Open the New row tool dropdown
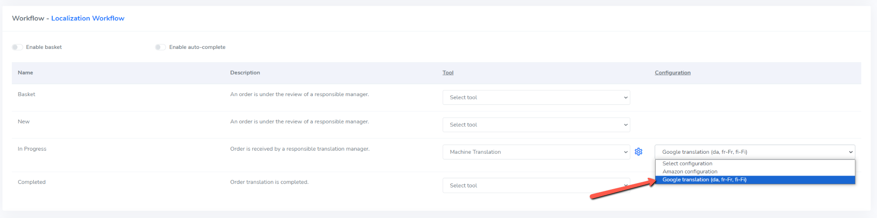 (x=536, y=125)
